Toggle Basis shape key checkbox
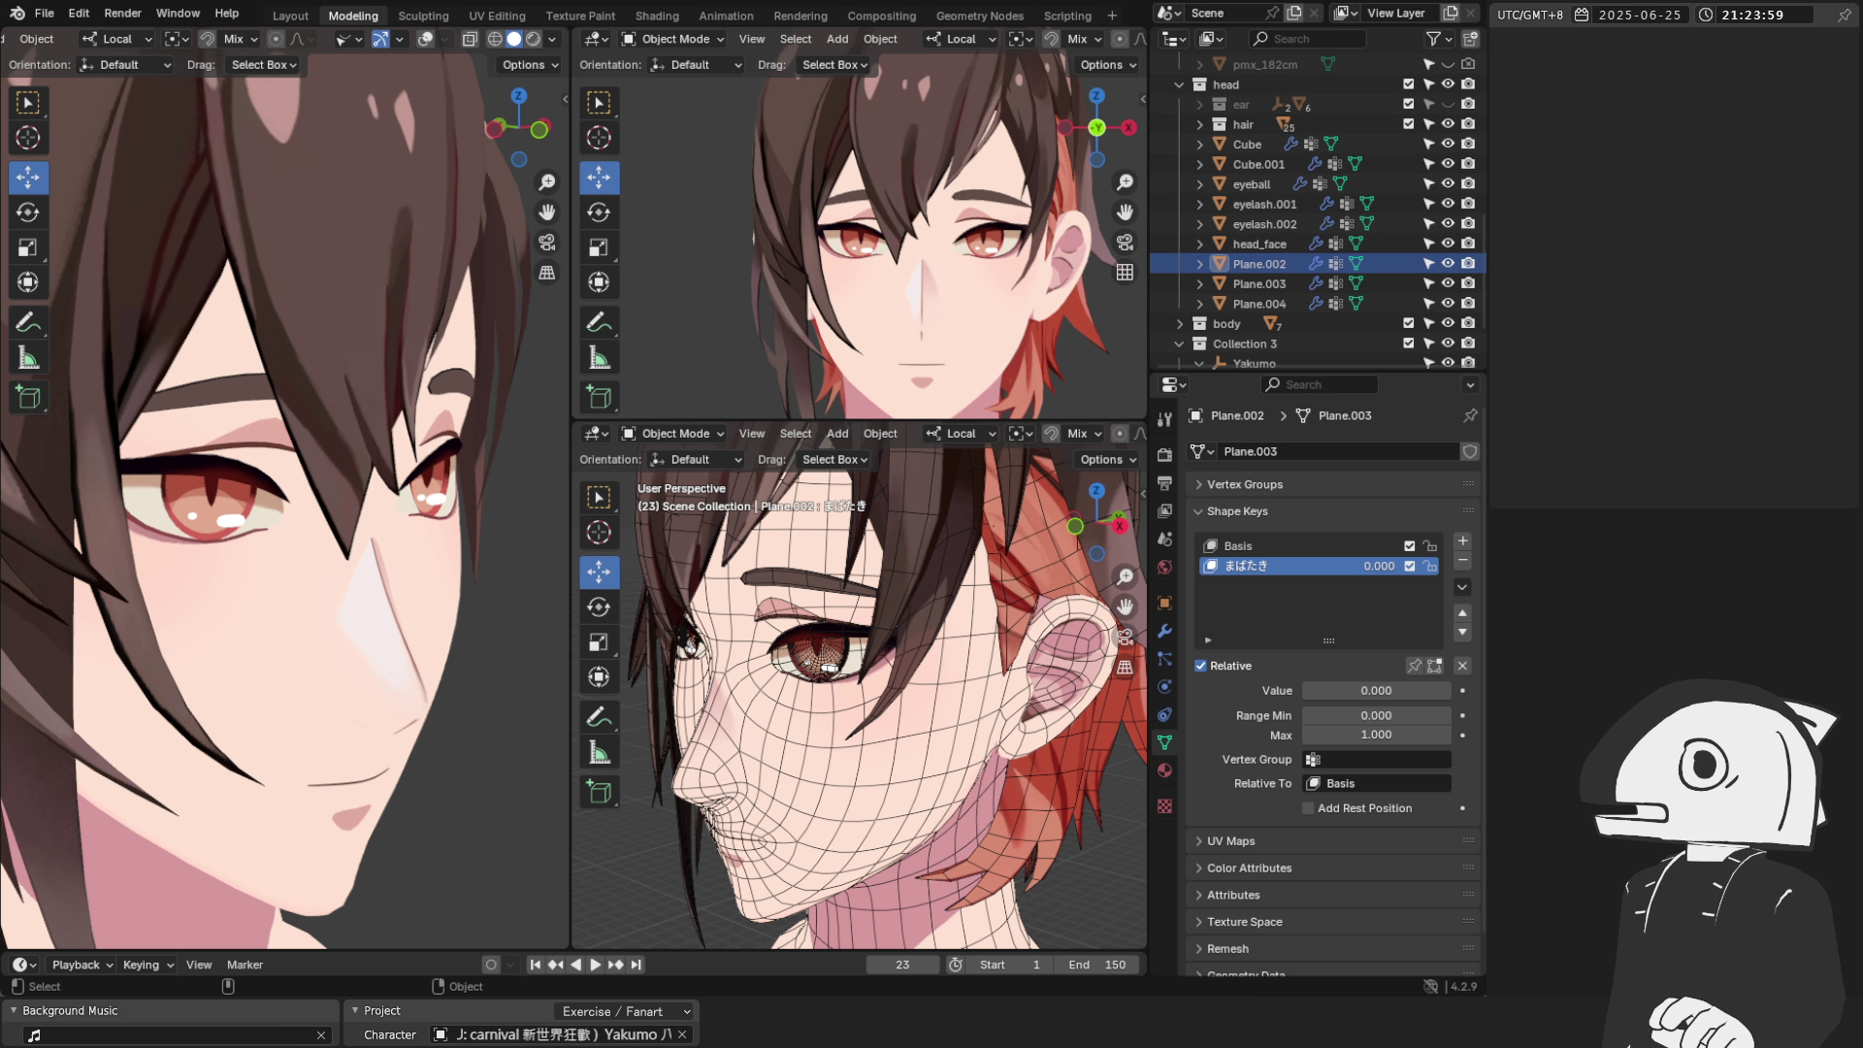Viewport: 1863px width, 1048px height. 1410,546
